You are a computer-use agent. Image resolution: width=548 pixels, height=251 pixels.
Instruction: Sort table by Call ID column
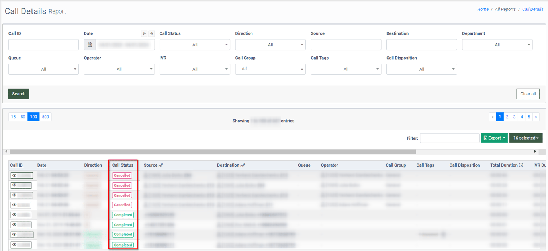[x=16, y=165]
